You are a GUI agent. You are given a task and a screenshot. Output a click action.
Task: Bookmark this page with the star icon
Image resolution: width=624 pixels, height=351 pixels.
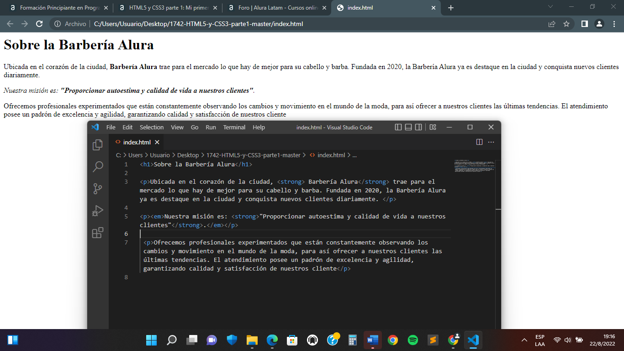pos(566,24)
